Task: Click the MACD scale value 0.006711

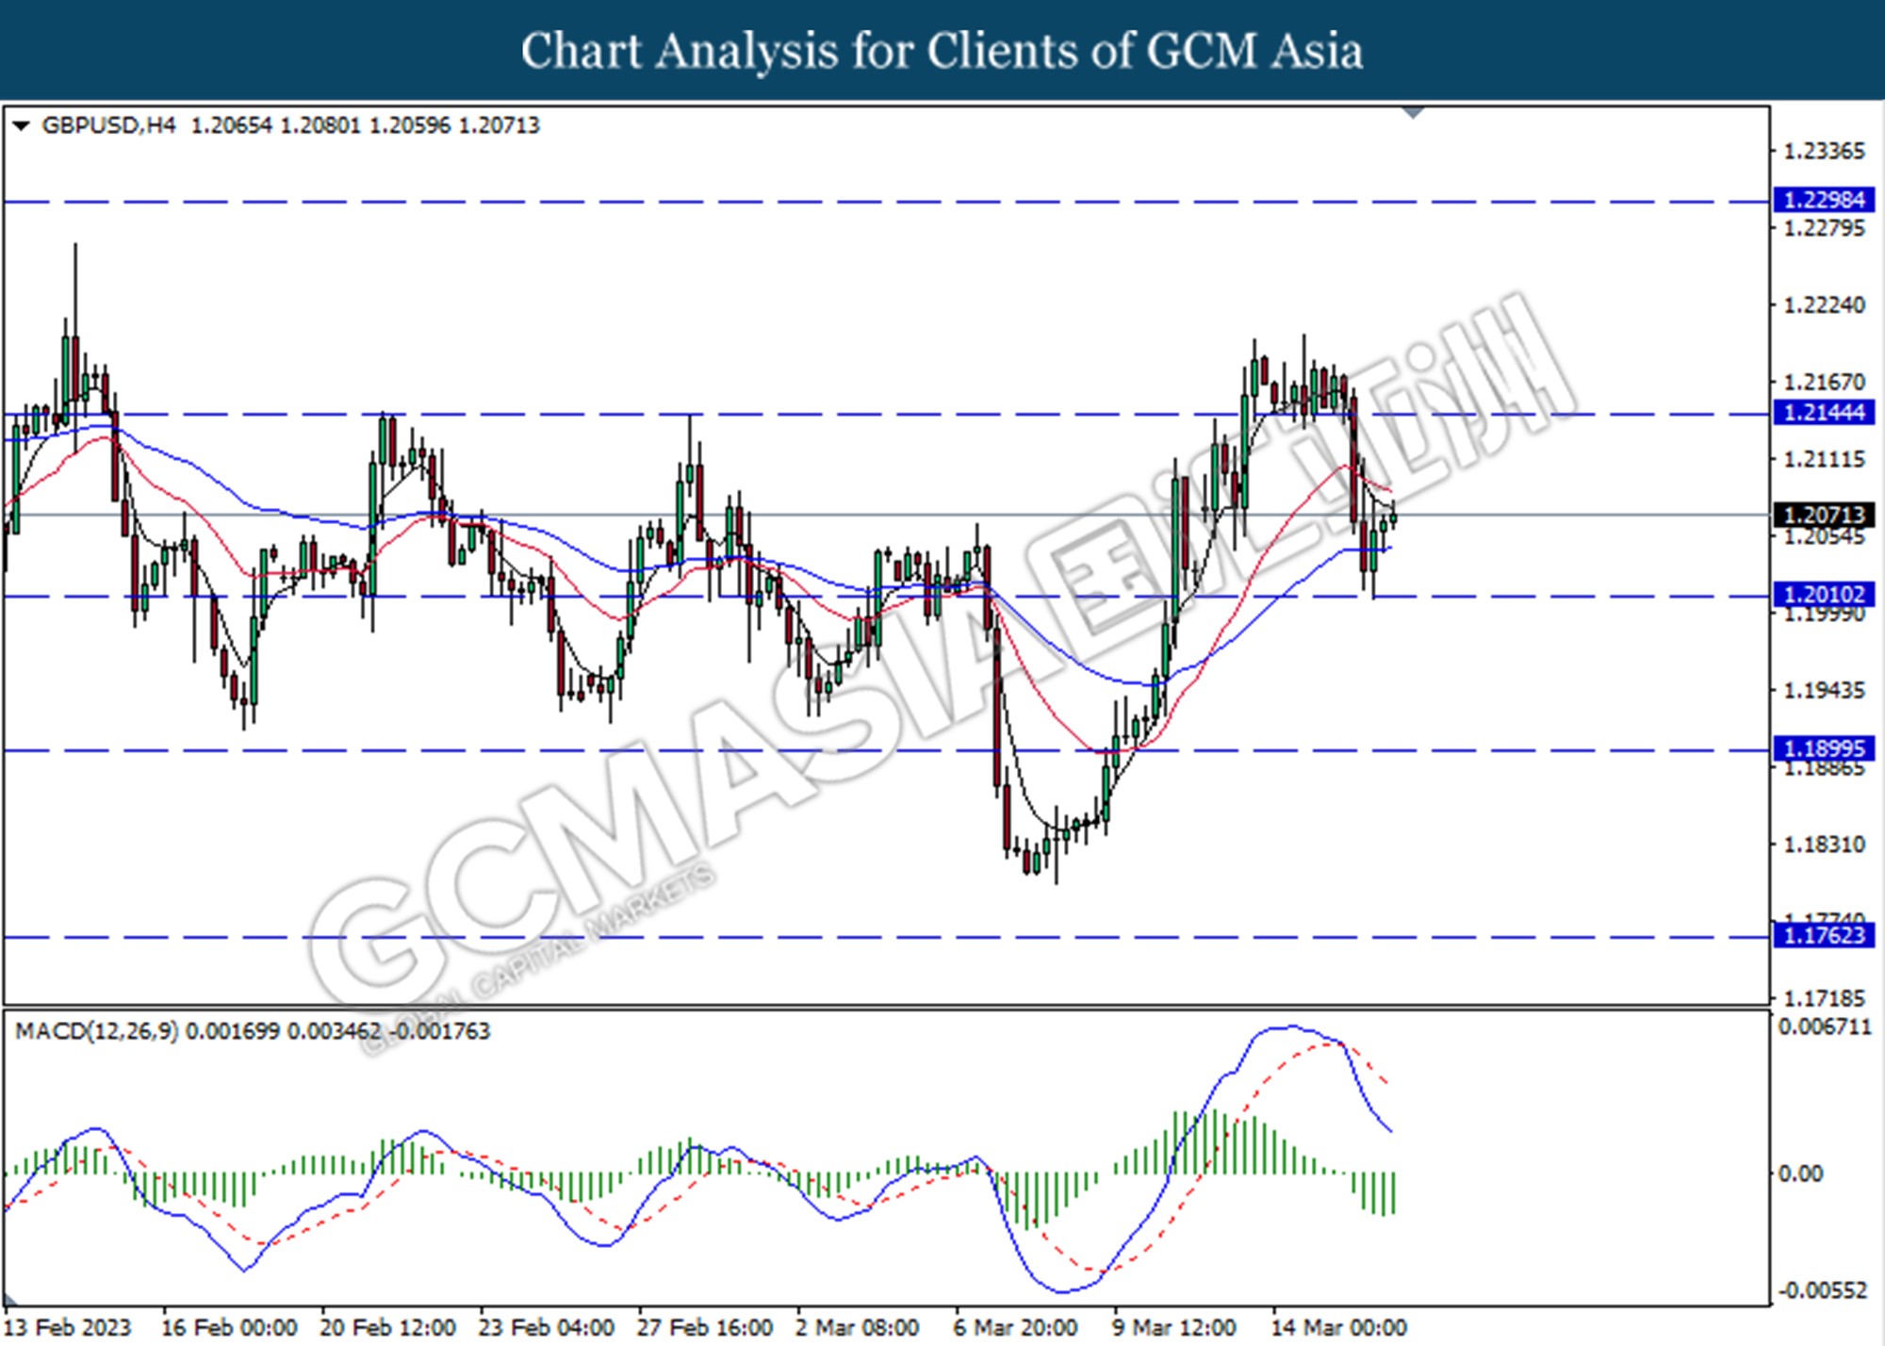Action: click(1825, 1026)
